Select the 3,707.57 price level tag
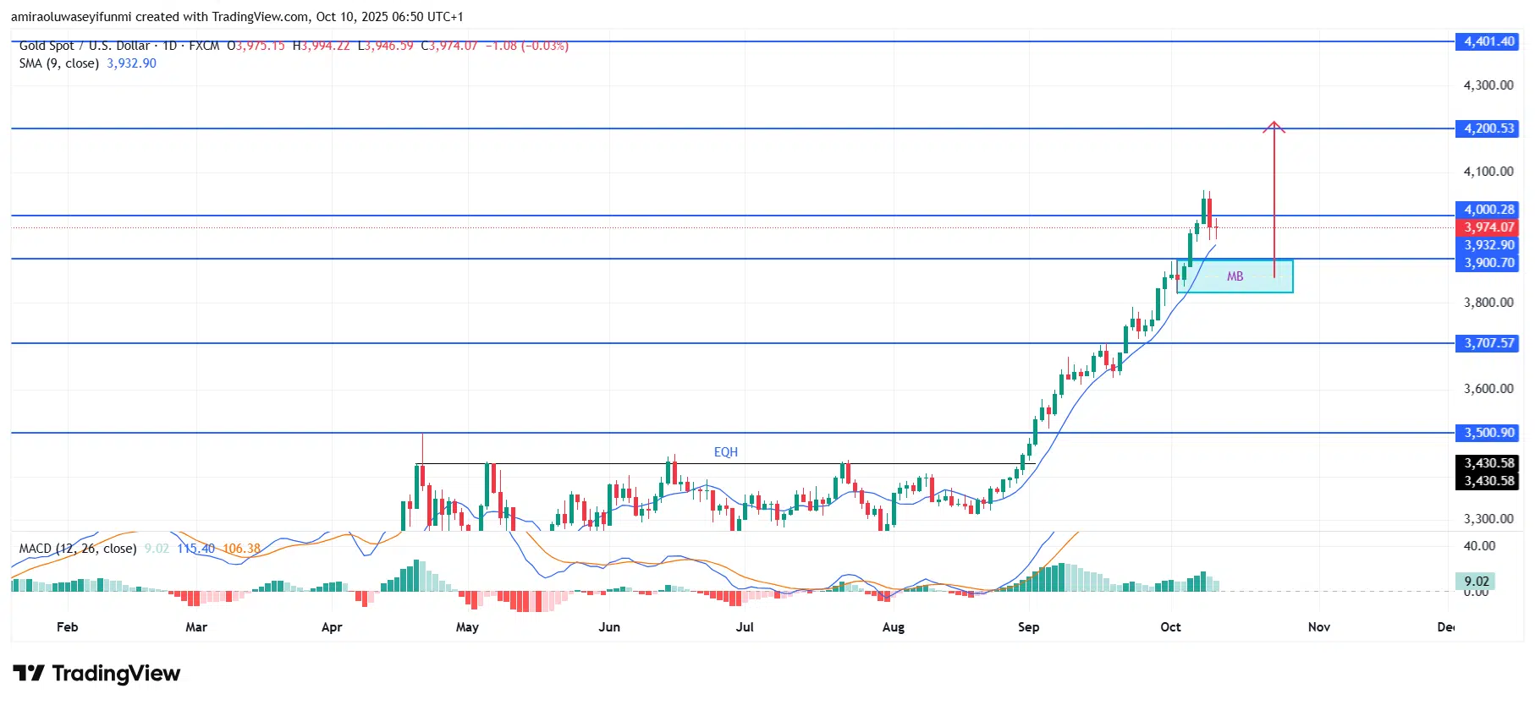The width and height of the screenshot is (1535, 705). pyautogui.click(x=1488, y=343)
